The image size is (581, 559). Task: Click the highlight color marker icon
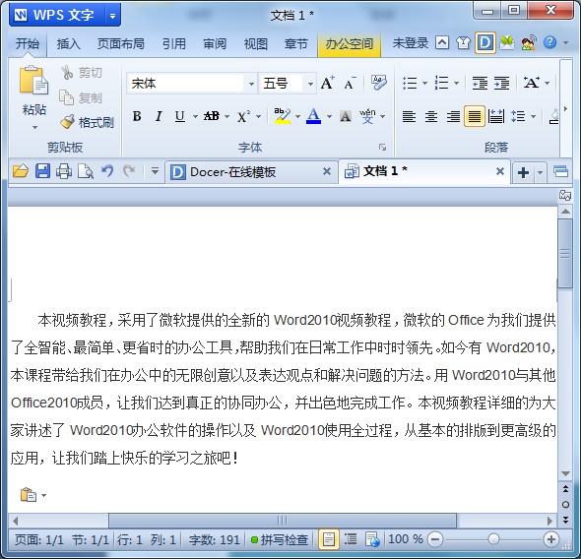[x=282, y=116]
